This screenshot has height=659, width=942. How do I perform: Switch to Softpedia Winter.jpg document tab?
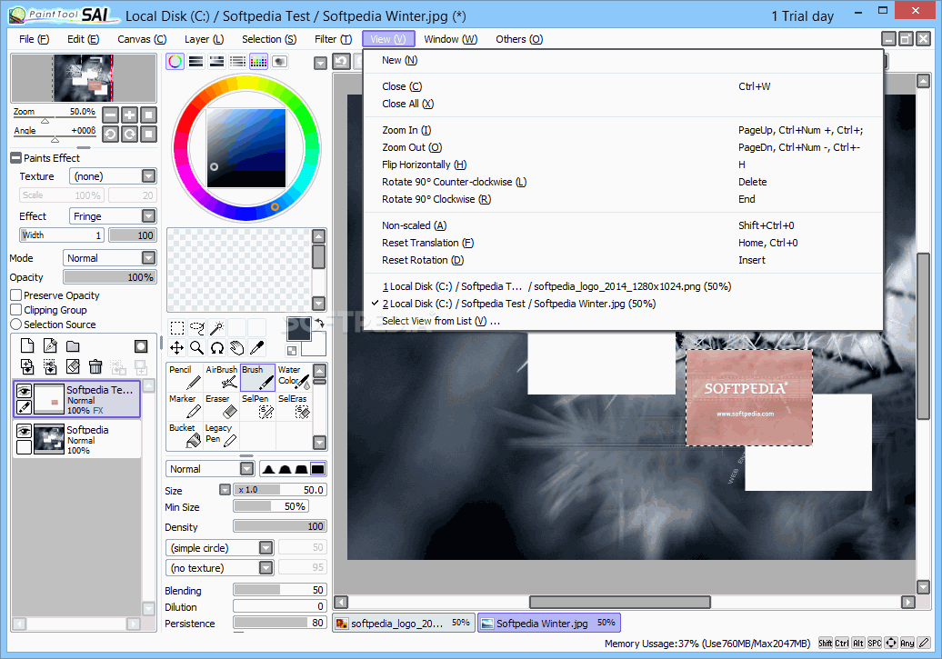pyautogui.click(x=549, y=623)
